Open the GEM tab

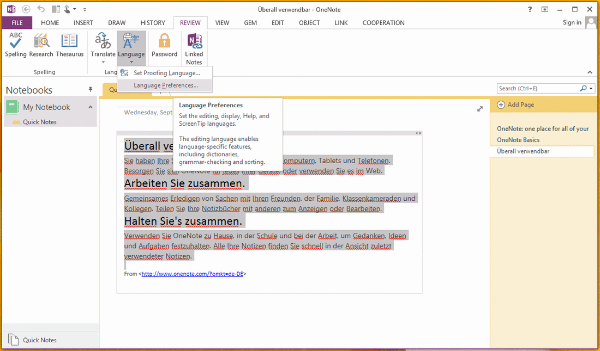point(250,23)
